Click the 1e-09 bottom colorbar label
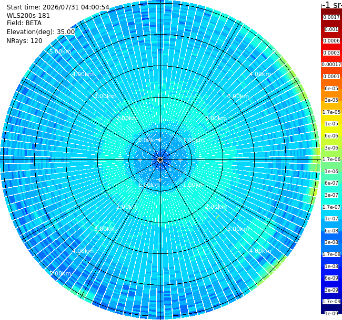The image size is (342, 320). (x=331, y=314)
